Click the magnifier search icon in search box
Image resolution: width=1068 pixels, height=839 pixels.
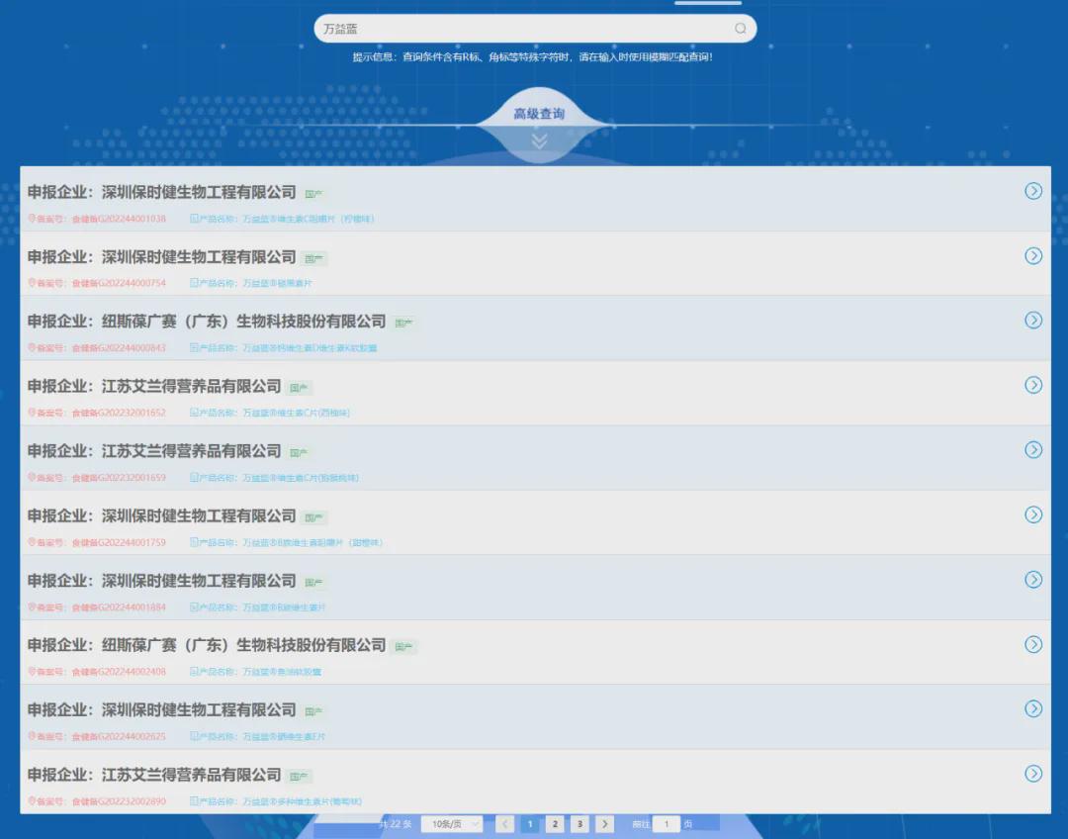(x=740, y=29)
